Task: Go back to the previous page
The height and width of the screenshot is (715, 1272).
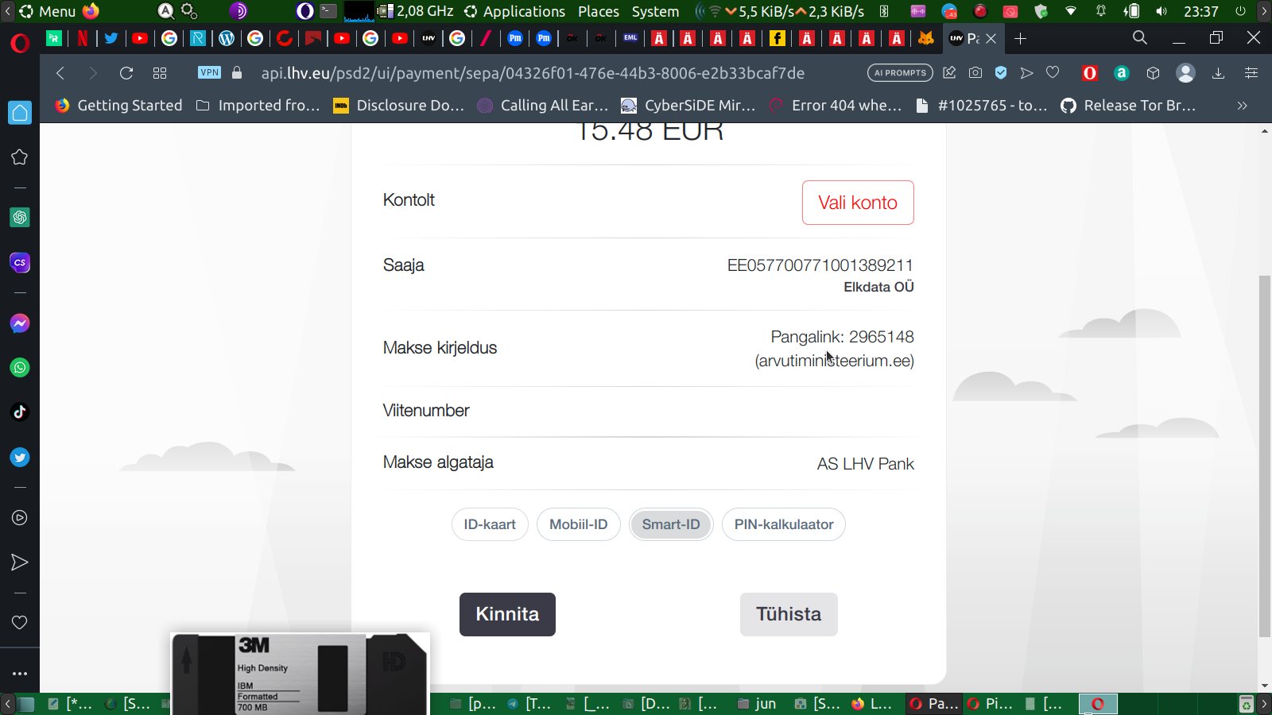Action: coord(60,73)
